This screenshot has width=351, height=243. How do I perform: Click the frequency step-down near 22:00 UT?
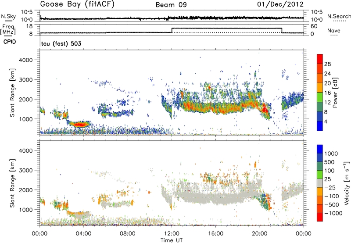tap(282, 30)
